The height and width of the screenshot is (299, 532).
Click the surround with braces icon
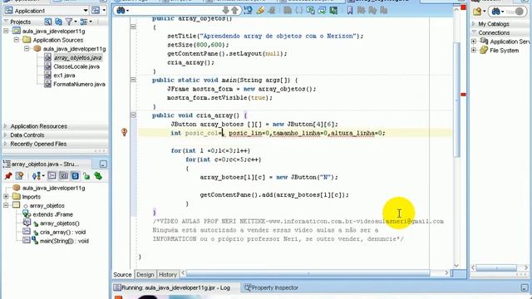(299, 11)
